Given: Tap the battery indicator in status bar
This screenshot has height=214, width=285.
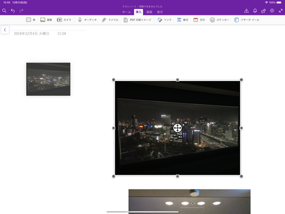Looking at the screenshot, I should 279,2.
